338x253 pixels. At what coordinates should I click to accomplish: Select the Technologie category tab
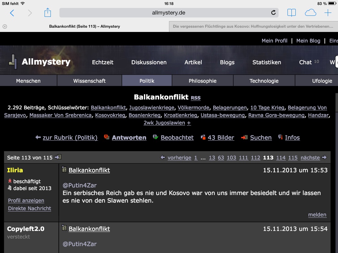tap(264, 81)
